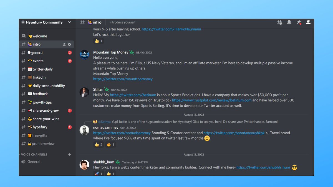Screen dimensions: 333x187
Task: Toggle the 🙌 reaction on nomadsammey's message
Action: click(x=110, y=144)
